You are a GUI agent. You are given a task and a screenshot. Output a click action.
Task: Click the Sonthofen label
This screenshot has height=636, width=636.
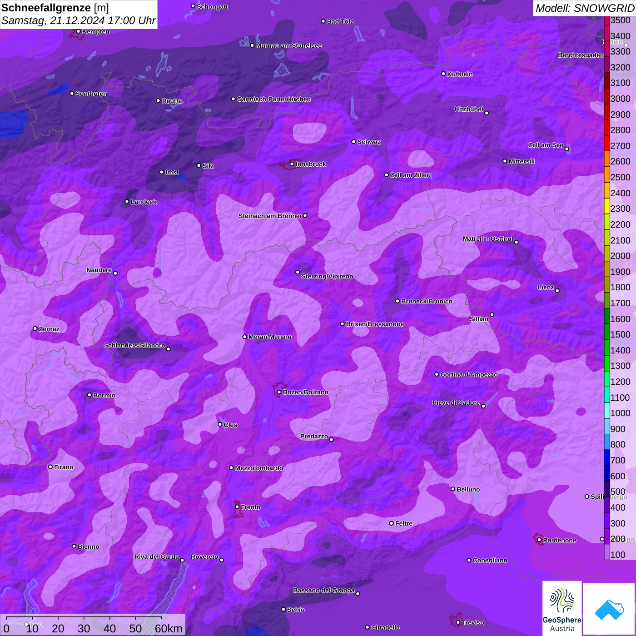tap(91, 94)
